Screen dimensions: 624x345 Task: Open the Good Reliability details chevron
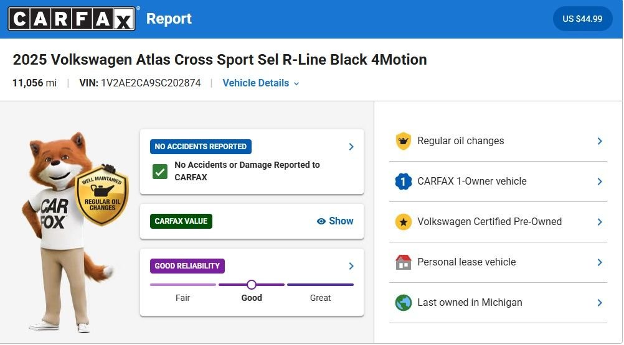coord(351,266)
